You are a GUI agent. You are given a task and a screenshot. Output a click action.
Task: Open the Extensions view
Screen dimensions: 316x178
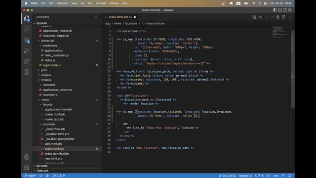27,61
